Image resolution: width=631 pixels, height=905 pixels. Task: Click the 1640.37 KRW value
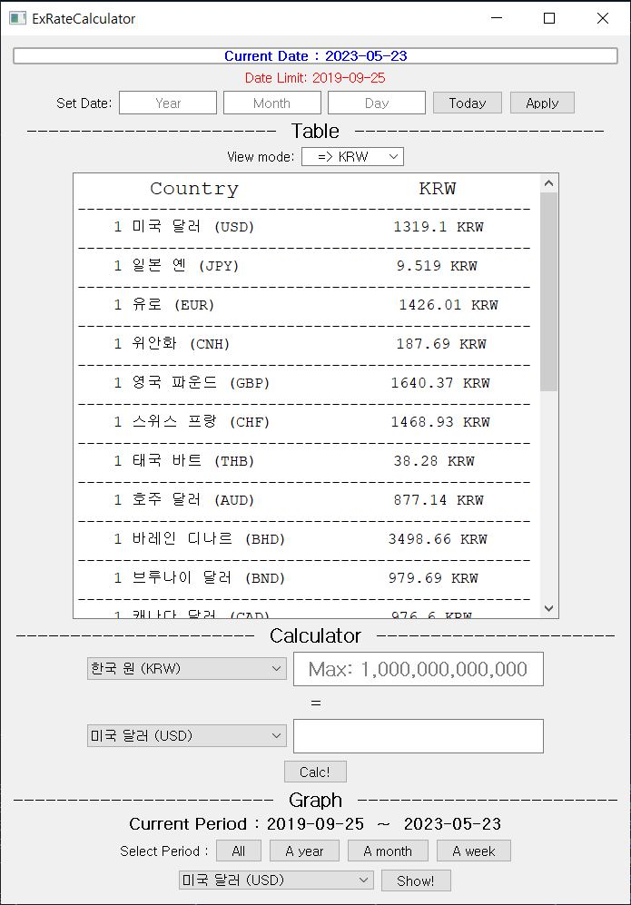click(x=440, y=383)
